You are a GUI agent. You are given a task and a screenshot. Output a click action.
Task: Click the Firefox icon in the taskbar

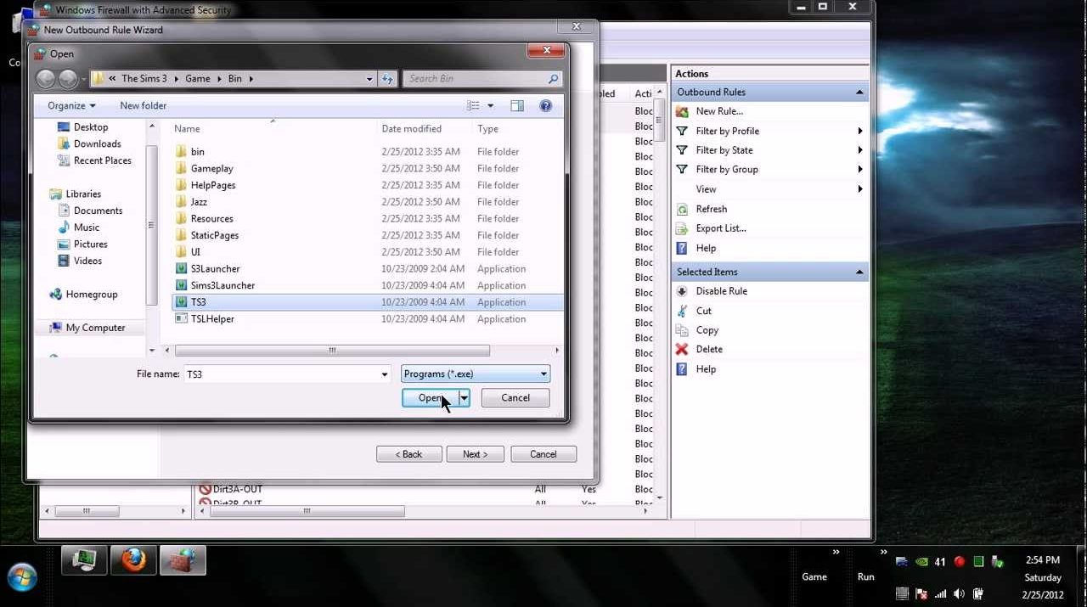coord(133,560)
